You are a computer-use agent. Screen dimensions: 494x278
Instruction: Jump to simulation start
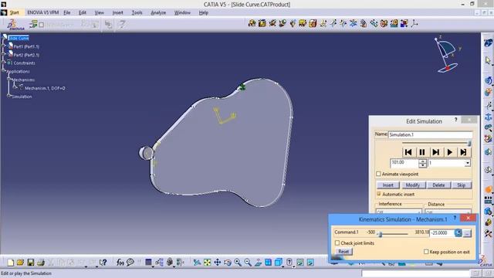click(408, 152)
